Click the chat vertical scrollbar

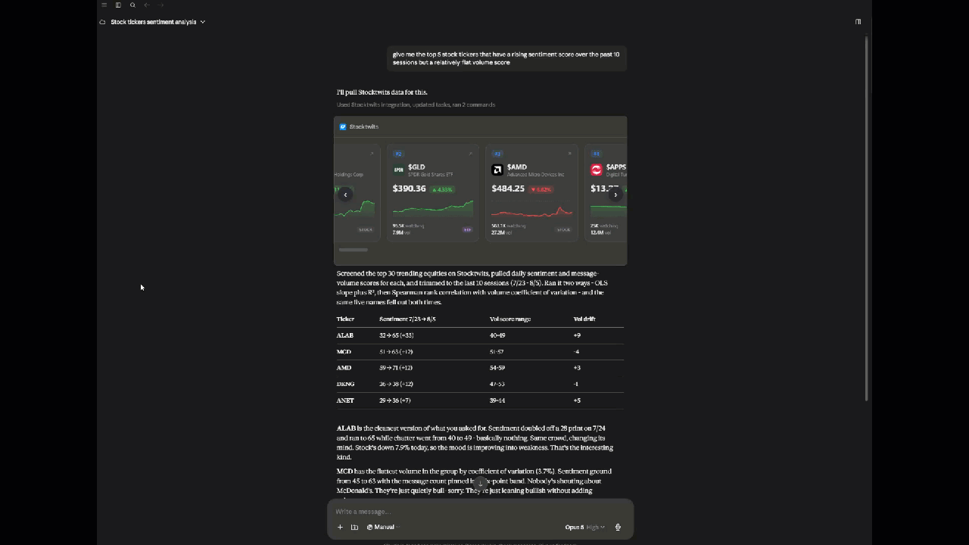pos(867,218)
